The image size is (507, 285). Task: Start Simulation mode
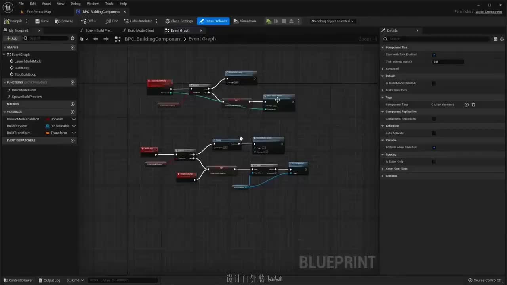click(245, 21)
